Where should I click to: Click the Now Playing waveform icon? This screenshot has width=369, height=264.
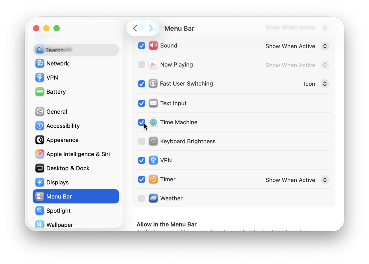point(153,64)
